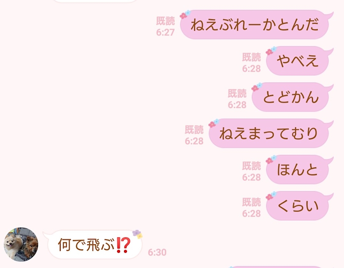Click flower decoration on ねえまってむり bubble
The width and height of the screenshot is (344, 268).
point(214,123)
